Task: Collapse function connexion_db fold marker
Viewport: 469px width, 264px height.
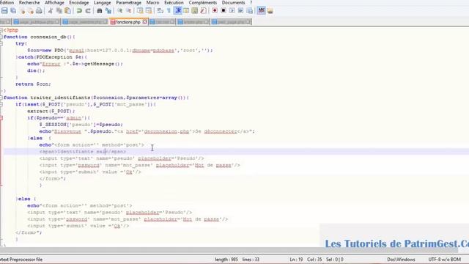Action: [1, 37]
